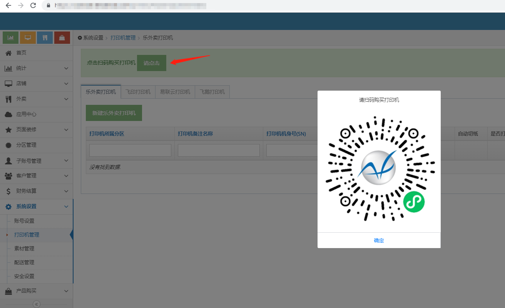This screenshot has width=505, height=308.
Task: Click the 打印机管理 breadcrumb link
Action: [123, 38]
